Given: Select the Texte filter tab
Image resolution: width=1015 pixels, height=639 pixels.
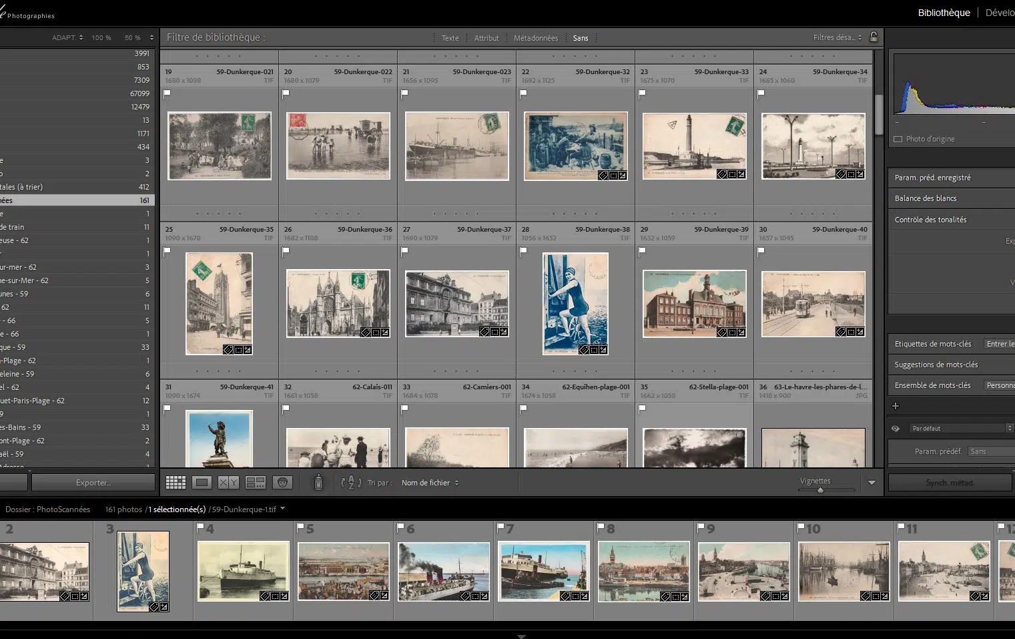Looking at the screenshot, I should 450,38.
